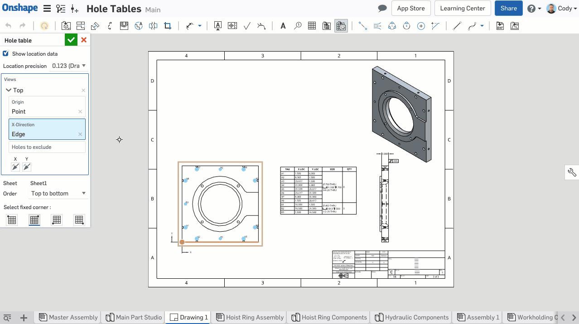Uncheck the Show location data checkbox
Viewport: 579px width, 324px height.
coord(5,53)
